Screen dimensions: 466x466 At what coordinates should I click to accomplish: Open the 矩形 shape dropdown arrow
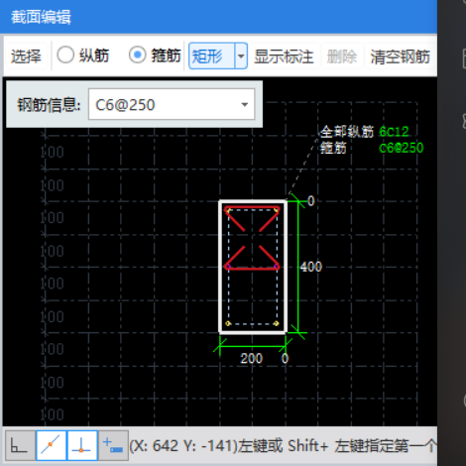tap(241, 56)
